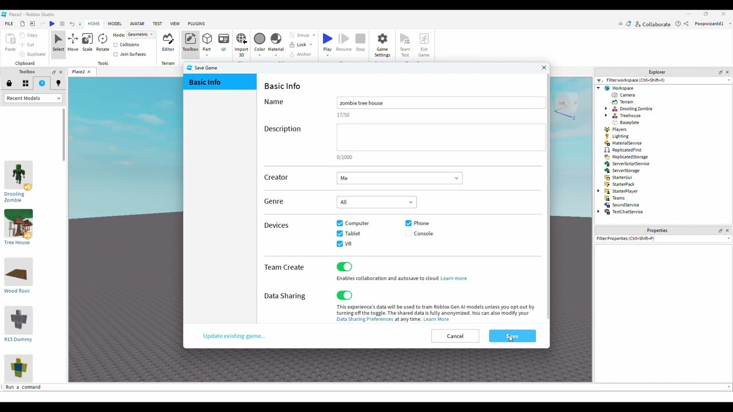This screenshot has height=412, width=733.
Task: Click the quick access run arrow
Action: (52, 23)
